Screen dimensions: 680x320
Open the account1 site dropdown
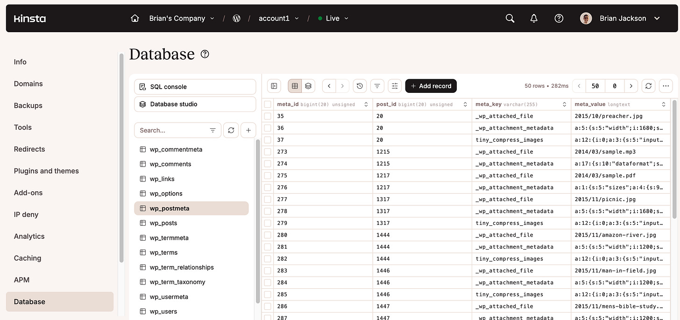point(278,18)
